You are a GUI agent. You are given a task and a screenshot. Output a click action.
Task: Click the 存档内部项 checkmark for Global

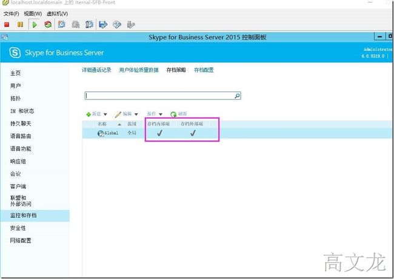pos(159,133)
